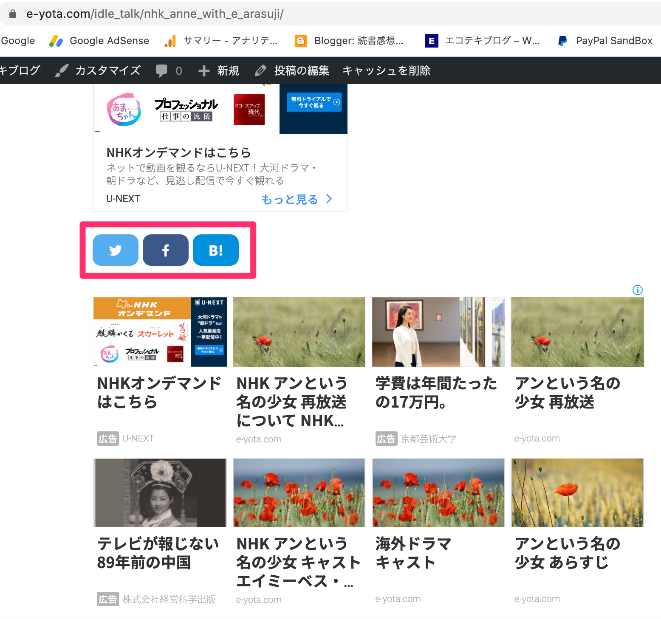The width and height of the screenshot is (661, 619).
Task: Click the poppy field image above キャスト エイミーベス
Action: [299, 493]
